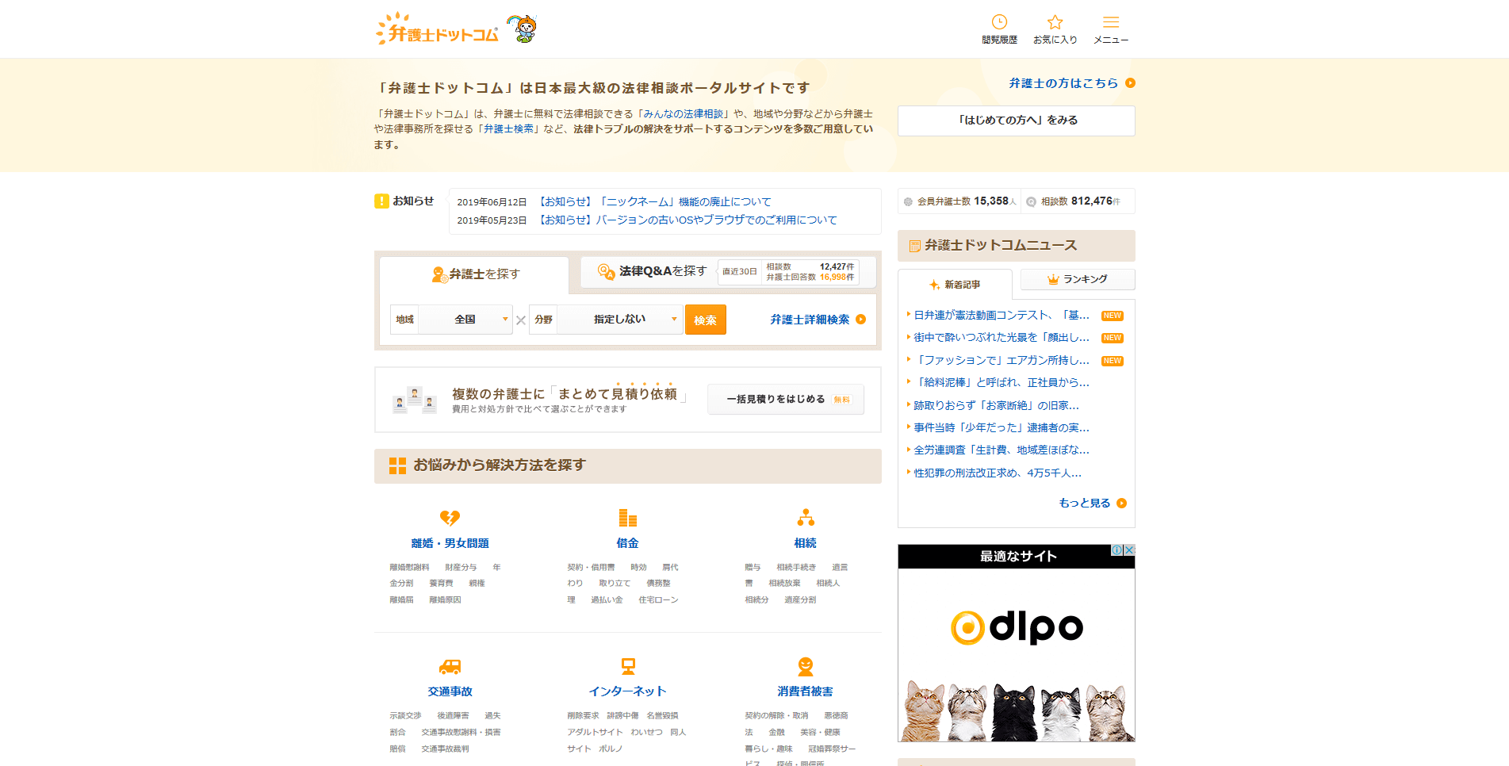Image resolution: width=1509 pixels, height=766 pixels.
Task: Click 削除要求 subtopic
Action: (x=583, y=716)
